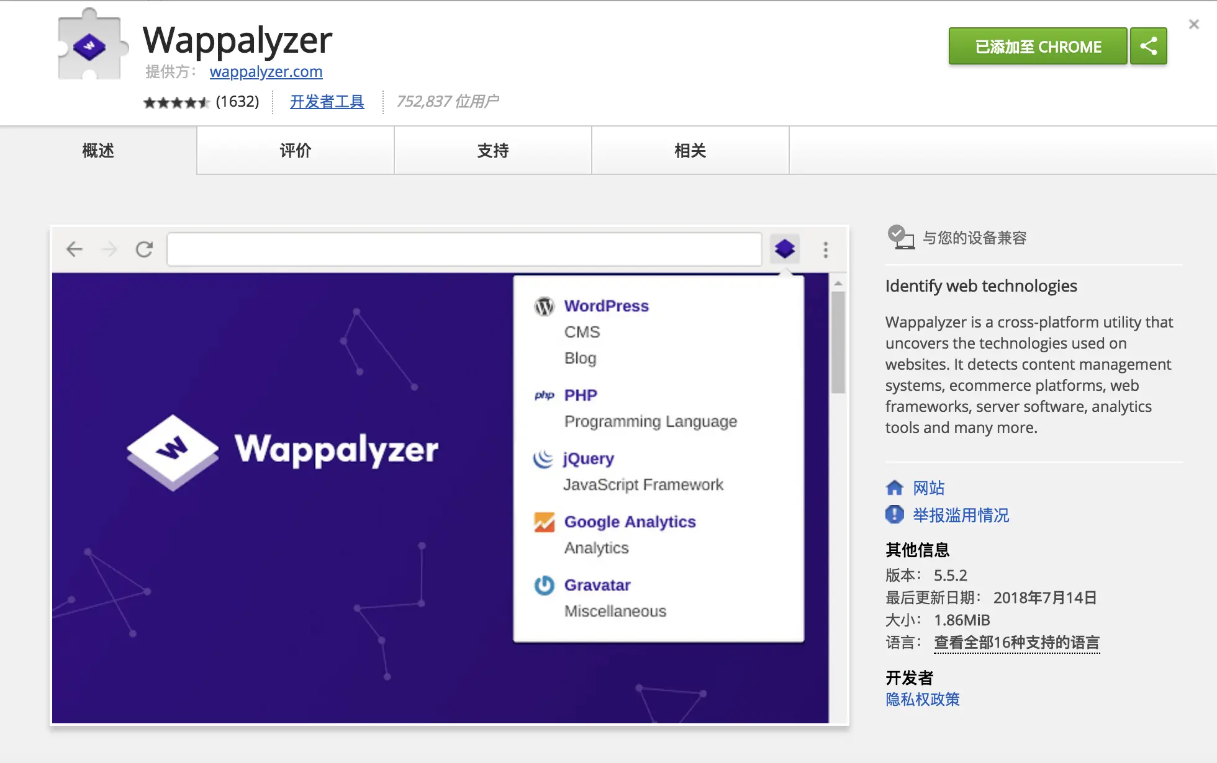Click the Gravatar Miscellaneous icon

(543, 586)
